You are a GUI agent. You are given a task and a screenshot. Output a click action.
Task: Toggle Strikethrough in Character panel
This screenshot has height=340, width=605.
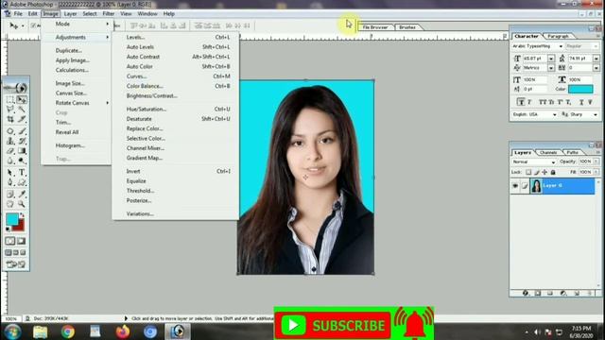point(590,102)
